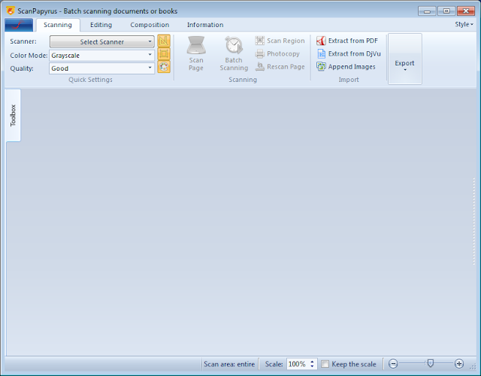Click the Scan Region label

286,41
